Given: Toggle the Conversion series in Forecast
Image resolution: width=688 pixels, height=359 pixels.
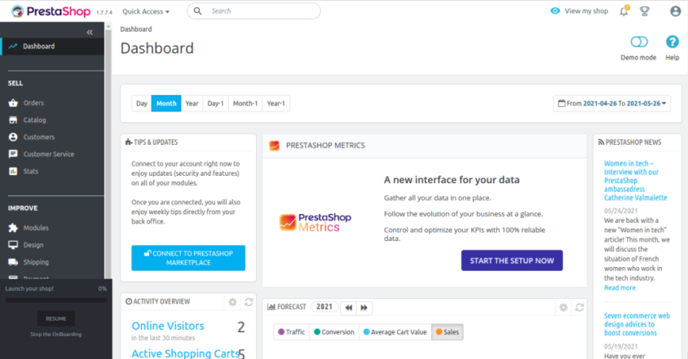Looking at the screenshot, I should [x=334, y=332].
